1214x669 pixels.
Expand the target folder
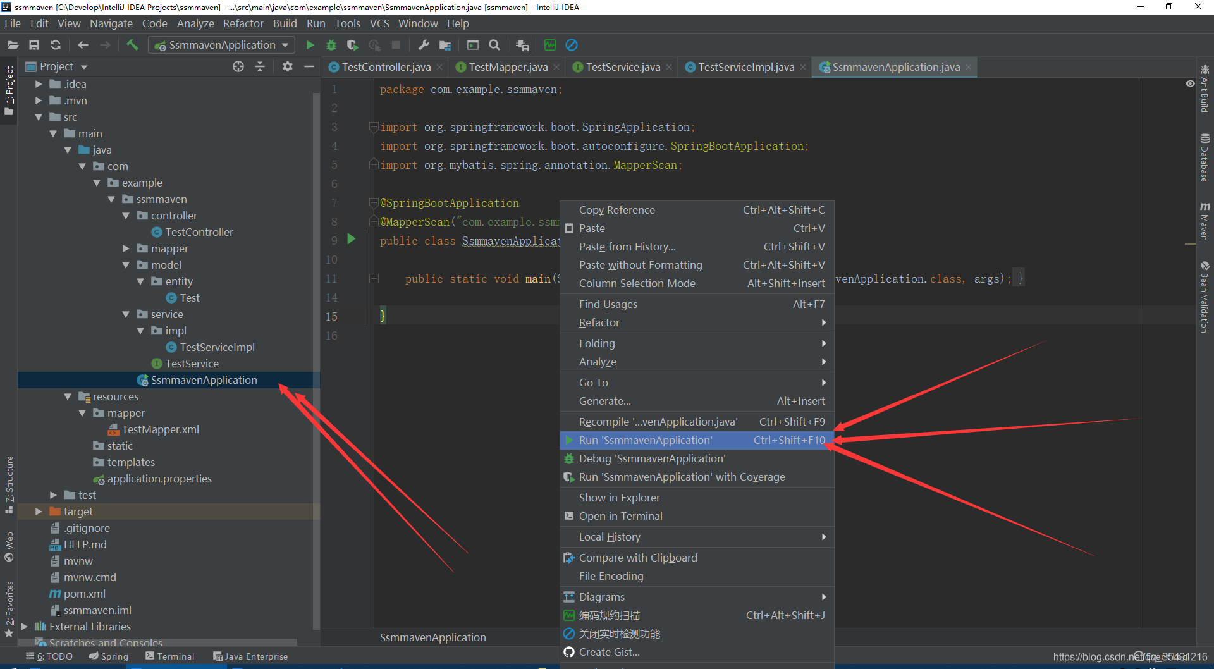(39, 512)
